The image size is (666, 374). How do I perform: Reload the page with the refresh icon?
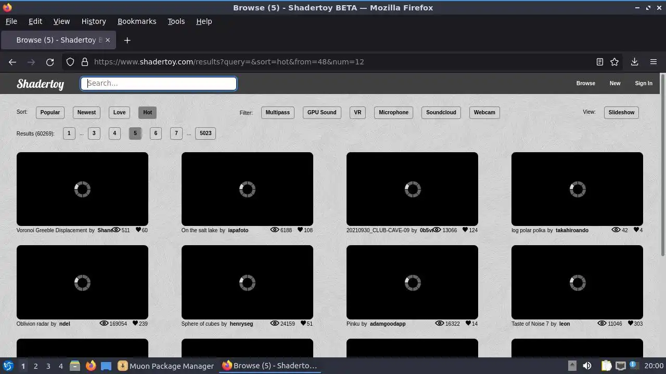coord(50,62)
